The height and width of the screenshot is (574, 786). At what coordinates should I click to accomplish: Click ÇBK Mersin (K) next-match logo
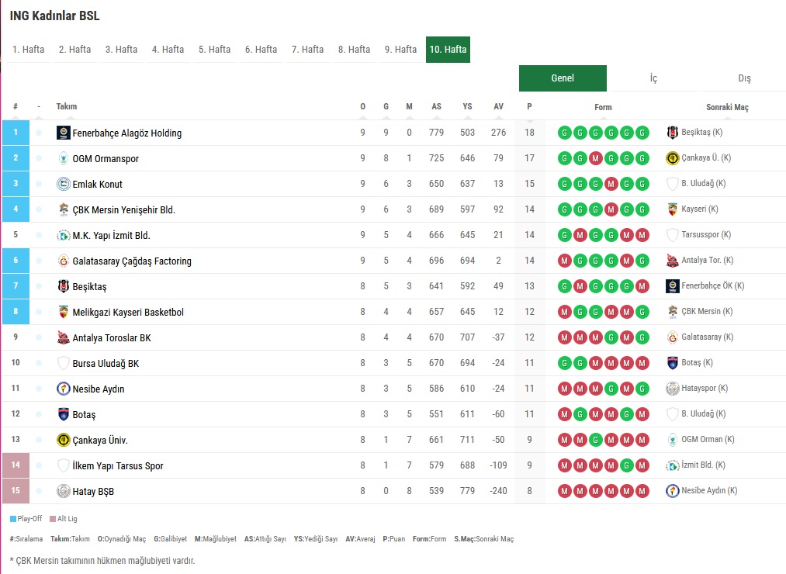coord(672,311)
